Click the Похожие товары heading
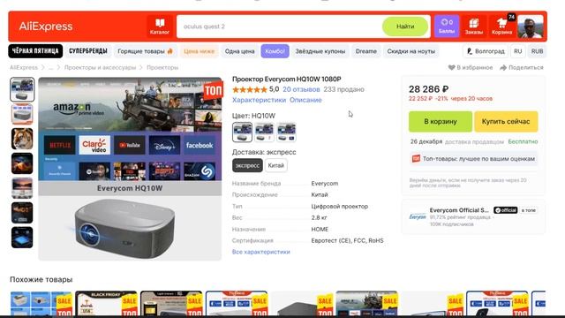565x318 pixels. [x=41, y=279]
